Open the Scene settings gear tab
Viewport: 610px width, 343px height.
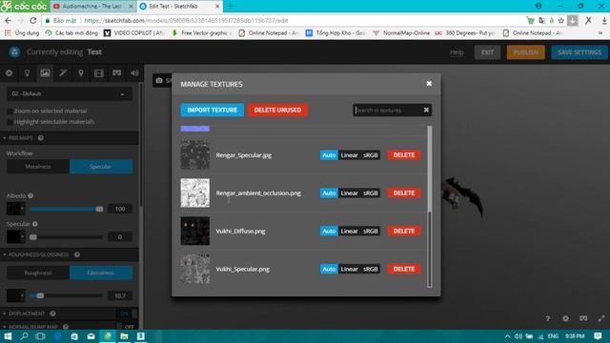tap(9, 73)
